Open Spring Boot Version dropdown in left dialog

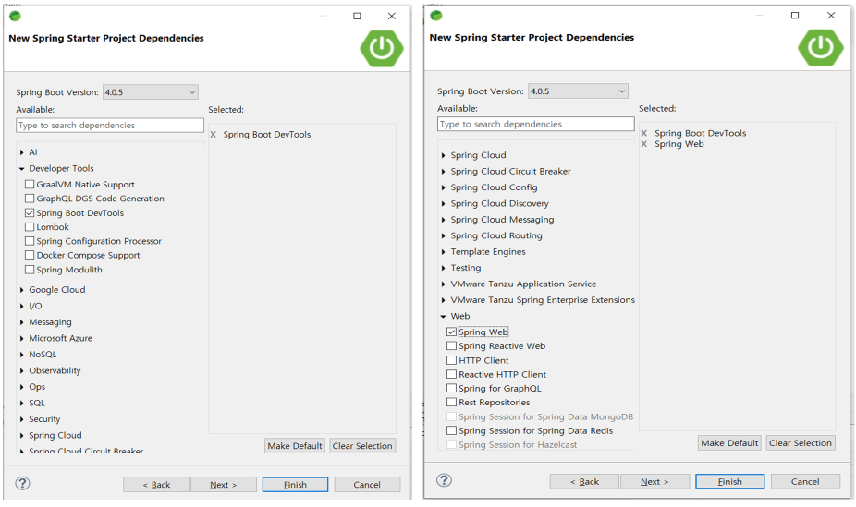pos(151,92)
